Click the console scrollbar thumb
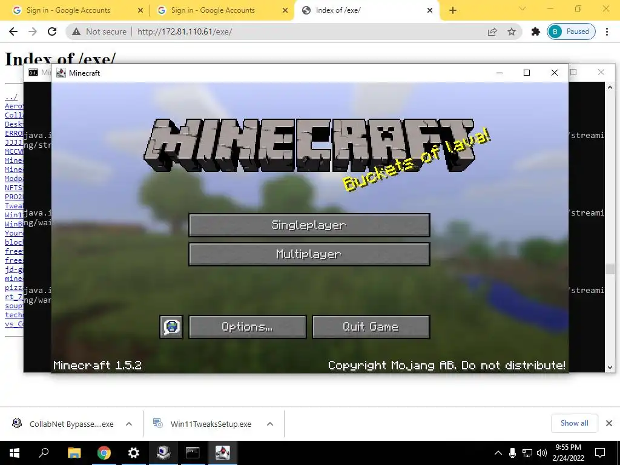 [610, 269]
